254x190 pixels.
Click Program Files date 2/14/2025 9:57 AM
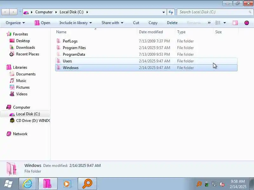click(x=154, y=48)
